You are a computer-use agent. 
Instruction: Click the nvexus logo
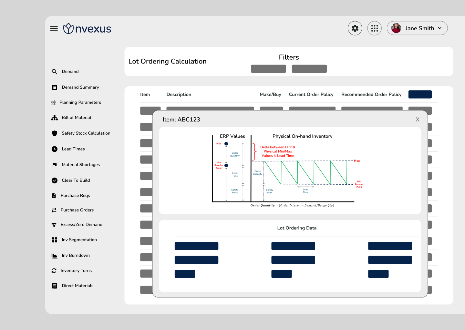(87, 28)
